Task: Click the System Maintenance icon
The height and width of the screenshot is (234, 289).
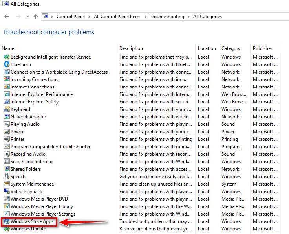Action: (7, 184)
